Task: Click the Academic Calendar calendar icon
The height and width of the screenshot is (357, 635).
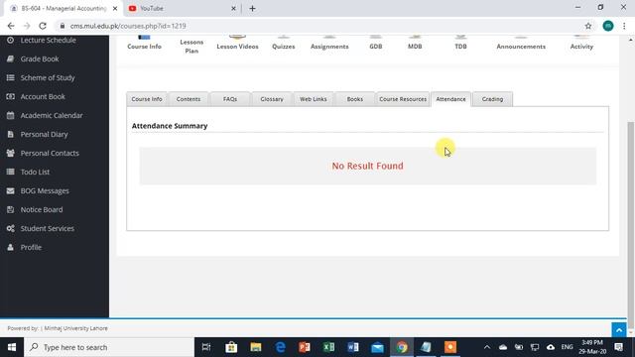Action: pos(11,115)
